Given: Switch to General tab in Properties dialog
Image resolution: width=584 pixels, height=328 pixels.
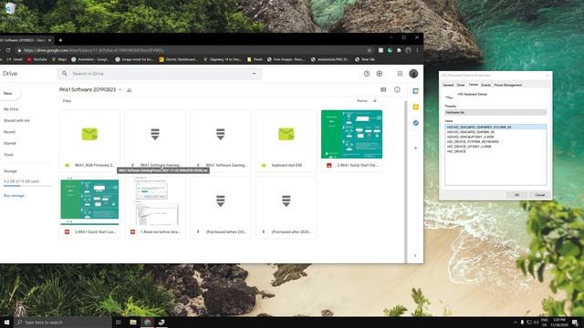Looking at the screenshot, I should tap(448, 85).
